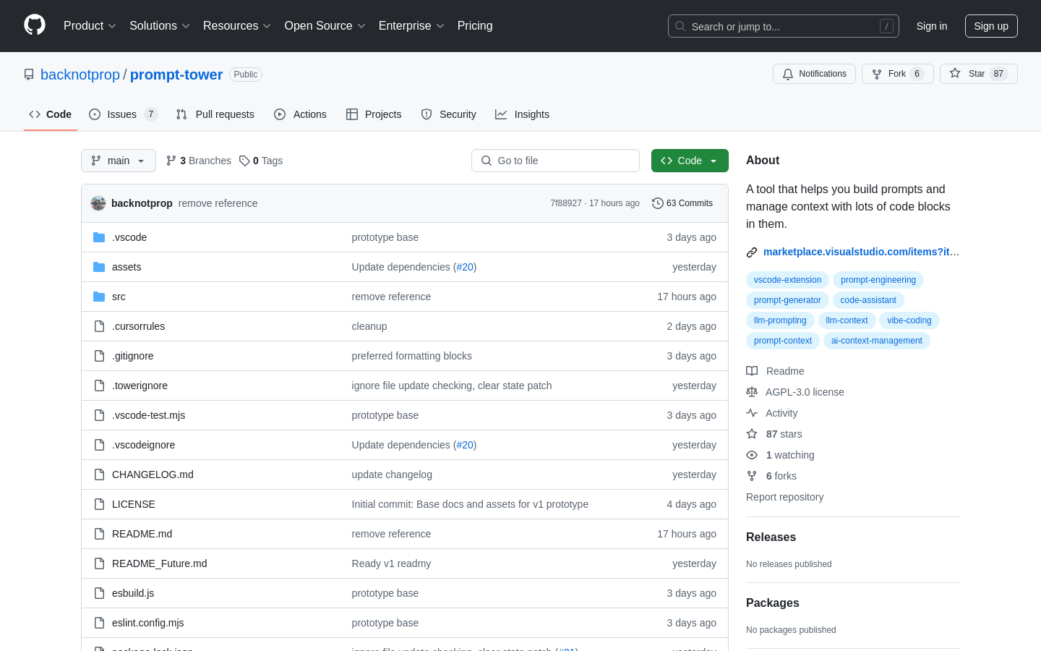Click the CHANGELOG.md file icon
The height and width of the screenshot is (651, 1041).
(x=99, y=475)
